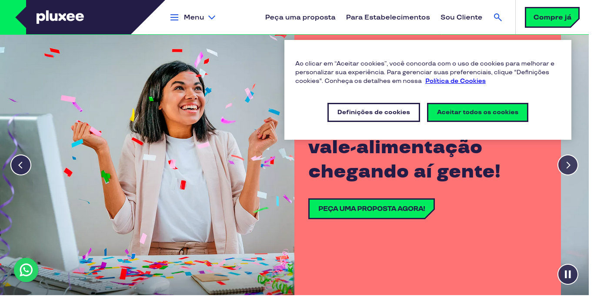
Task: Open Para Estabelecimentos nav item
Action: pyautogui.click(x=388, y=17)
